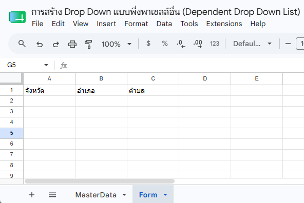
Task: Select all cells via corner button
Action: point(11,78)
